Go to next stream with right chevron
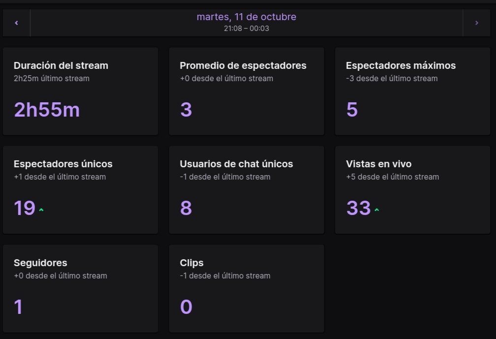Viewport: 496px width, 339px height. pos(476,23)
